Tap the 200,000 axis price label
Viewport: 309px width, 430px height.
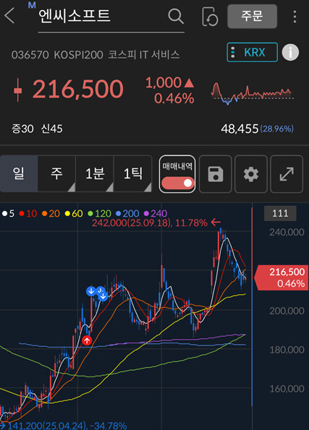pos(287,311)
